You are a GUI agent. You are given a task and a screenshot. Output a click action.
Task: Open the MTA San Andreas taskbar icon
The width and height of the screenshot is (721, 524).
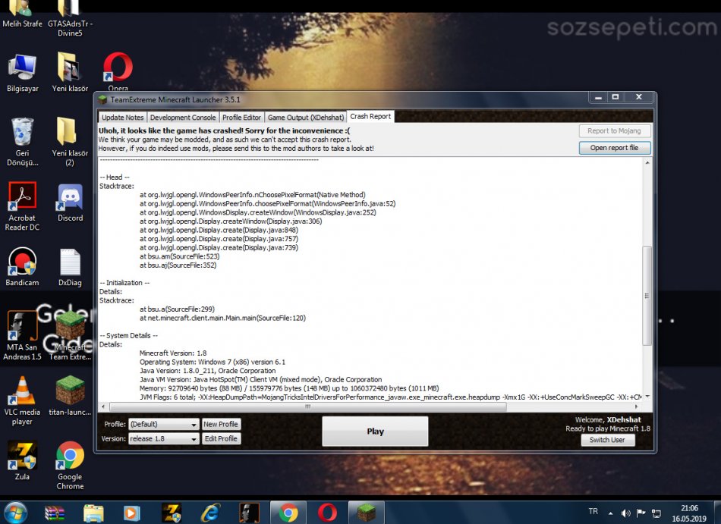click(249, 513)
